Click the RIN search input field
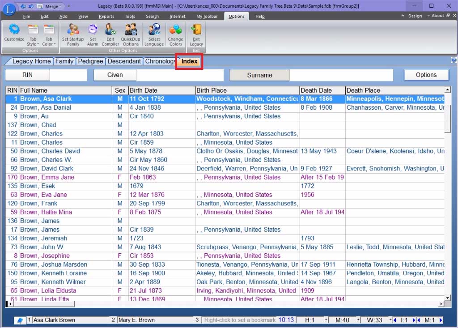The width and height of the screenshot is (458, 328). (x=68, y=75)
